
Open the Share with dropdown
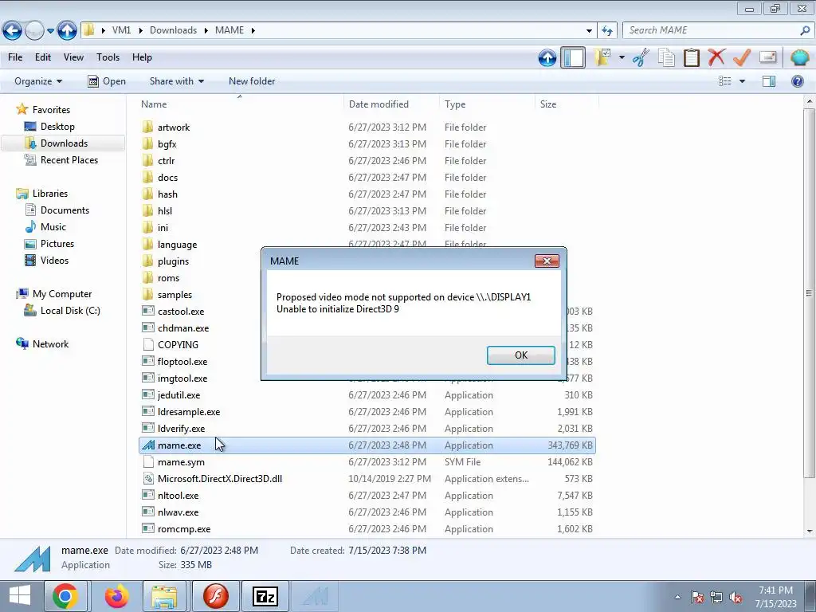[x=176, y=81]
